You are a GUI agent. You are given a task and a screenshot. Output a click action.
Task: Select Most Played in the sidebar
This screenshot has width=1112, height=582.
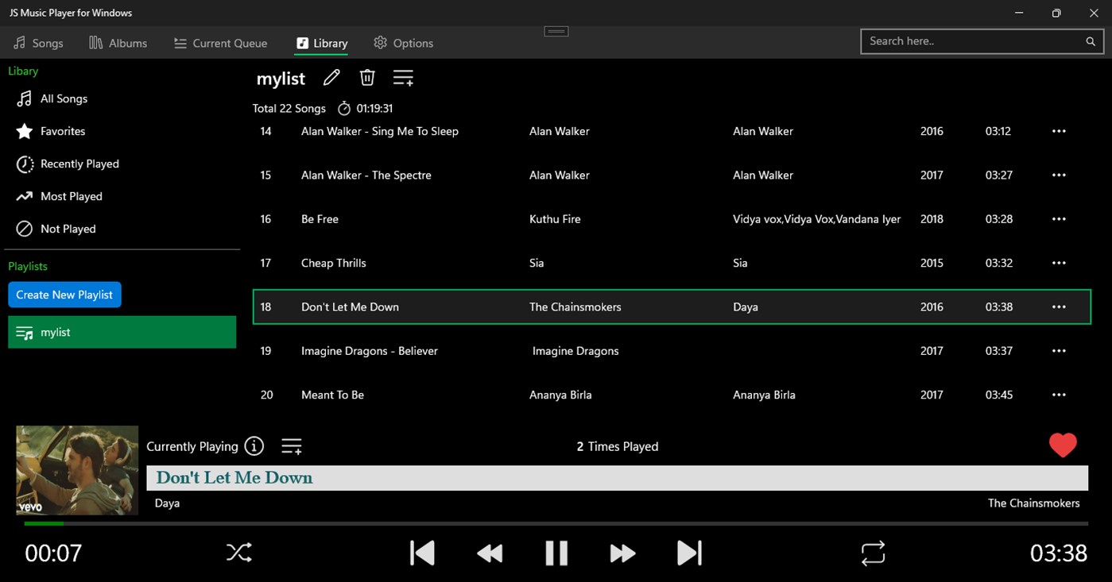[72, 196]
